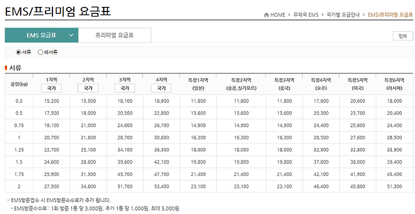Image resolution: width=415 pixels, height=214 pixels.
Task: Click the 38,000 price cell
Action: tap(357, 162)
